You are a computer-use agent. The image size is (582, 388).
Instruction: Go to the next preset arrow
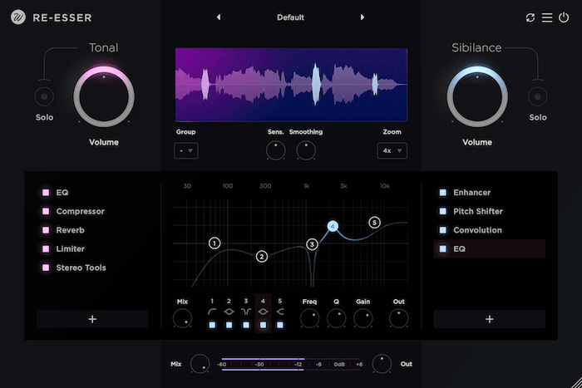(363, 17)
